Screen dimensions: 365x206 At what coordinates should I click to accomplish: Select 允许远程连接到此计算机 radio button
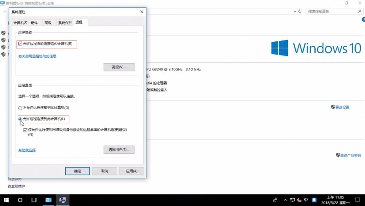(x=20, y=119)
